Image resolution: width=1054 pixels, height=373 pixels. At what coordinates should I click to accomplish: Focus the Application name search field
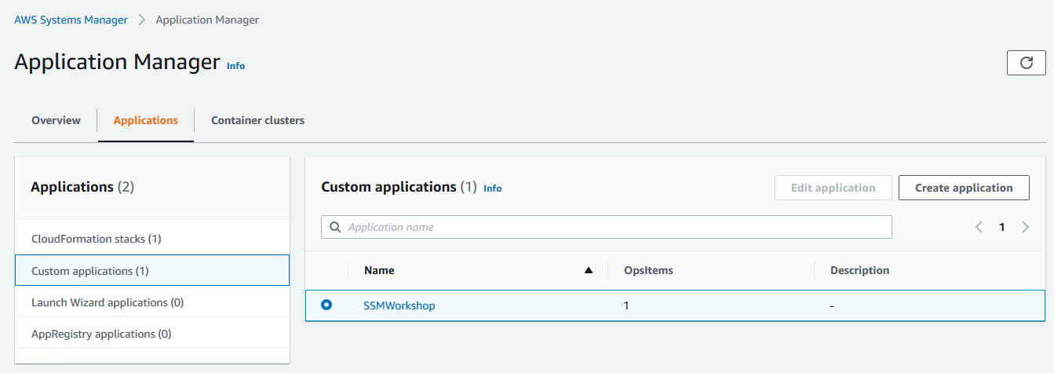607,227
